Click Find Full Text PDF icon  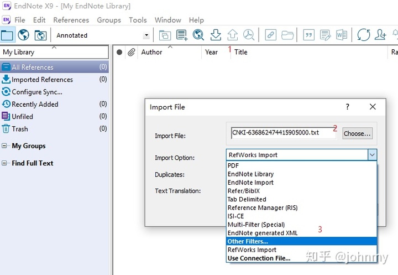point(249,35)
